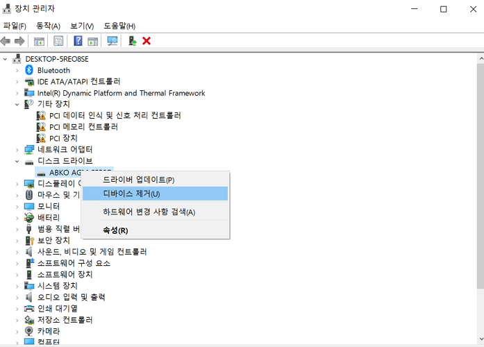Screen dimensions: 484x347
Task: Click warning icon beside PCI 메모리 컨트롤러
Action: (x=41, y=127)
